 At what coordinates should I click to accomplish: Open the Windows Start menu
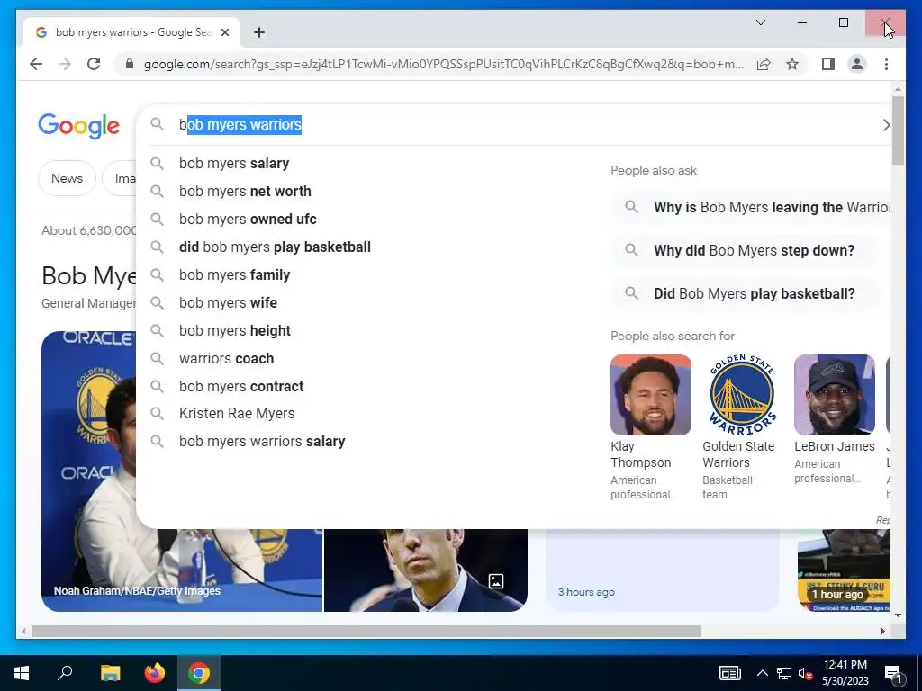pyautogui.click(x=22, y=673)
